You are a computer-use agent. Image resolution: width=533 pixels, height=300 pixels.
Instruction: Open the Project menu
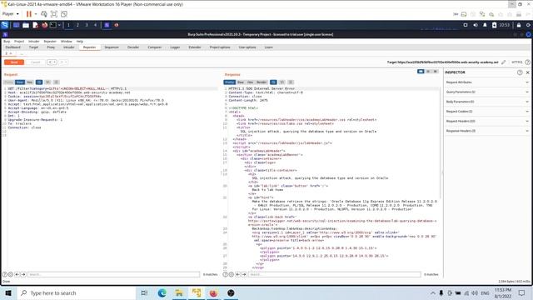click(19, 41)
